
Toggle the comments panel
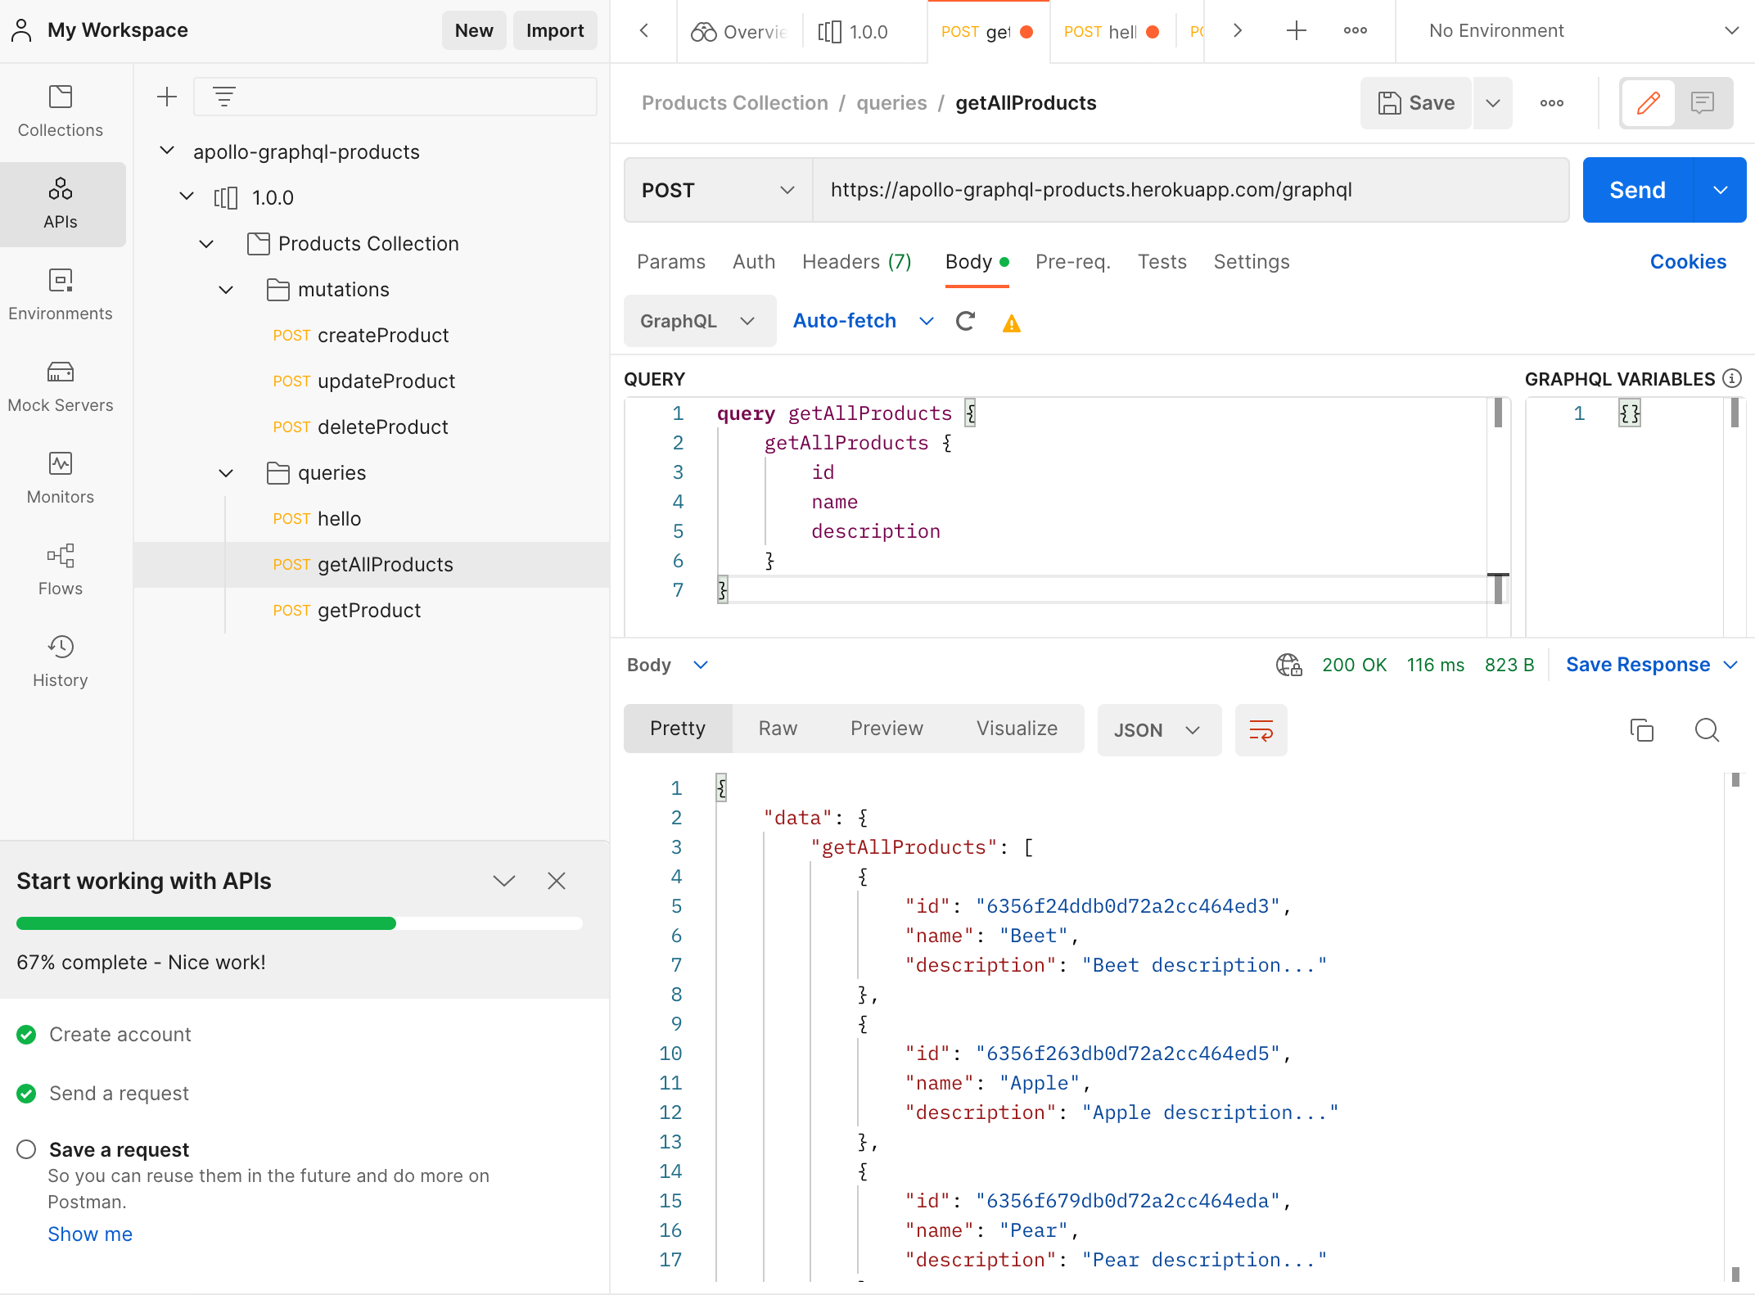point(1703,102)
